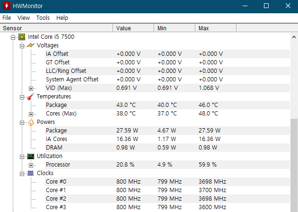Minimize the HWMonitor window
Screen dimensions: 298x212
click(x=245, y=6)
